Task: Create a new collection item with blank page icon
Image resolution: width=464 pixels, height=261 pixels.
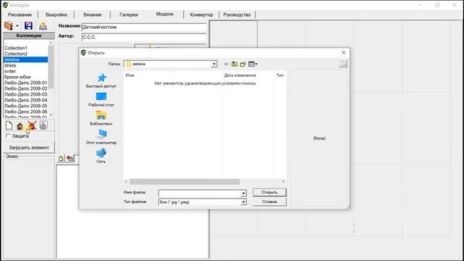Action: (x=9, y=125)
